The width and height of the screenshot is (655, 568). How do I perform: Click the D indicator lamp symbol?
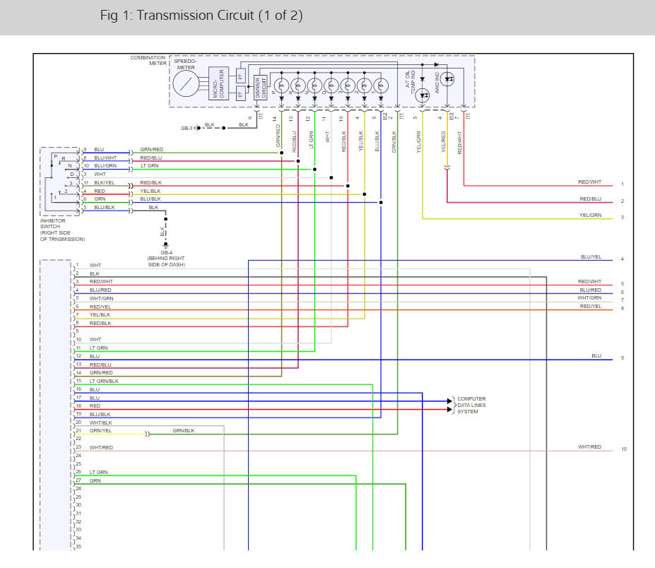click(x=331, y=86)
